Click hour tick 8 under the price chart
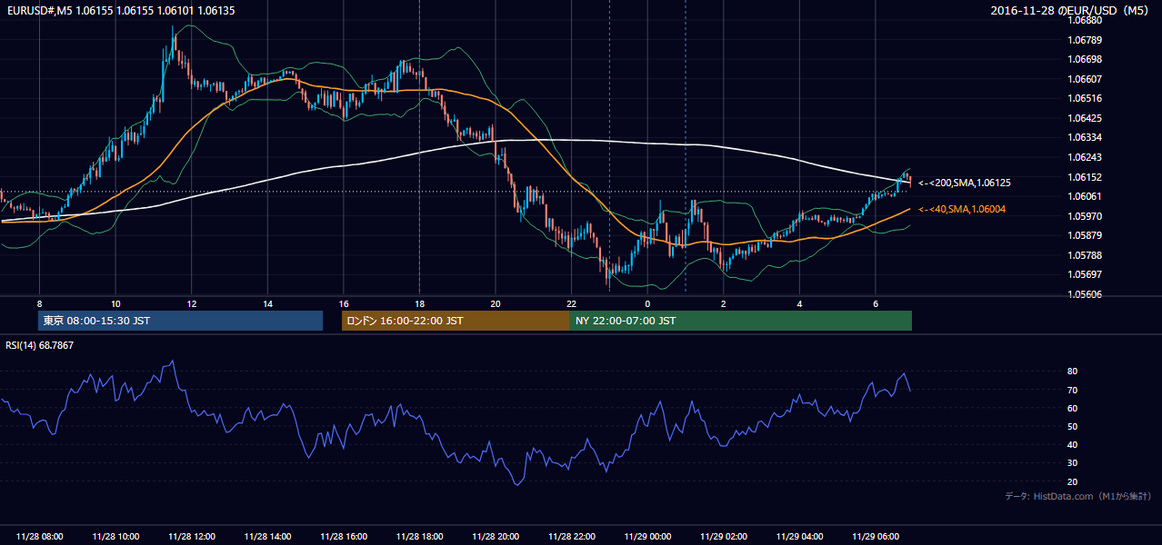The height and width of the screenshot is (545, 1162). 40,303
